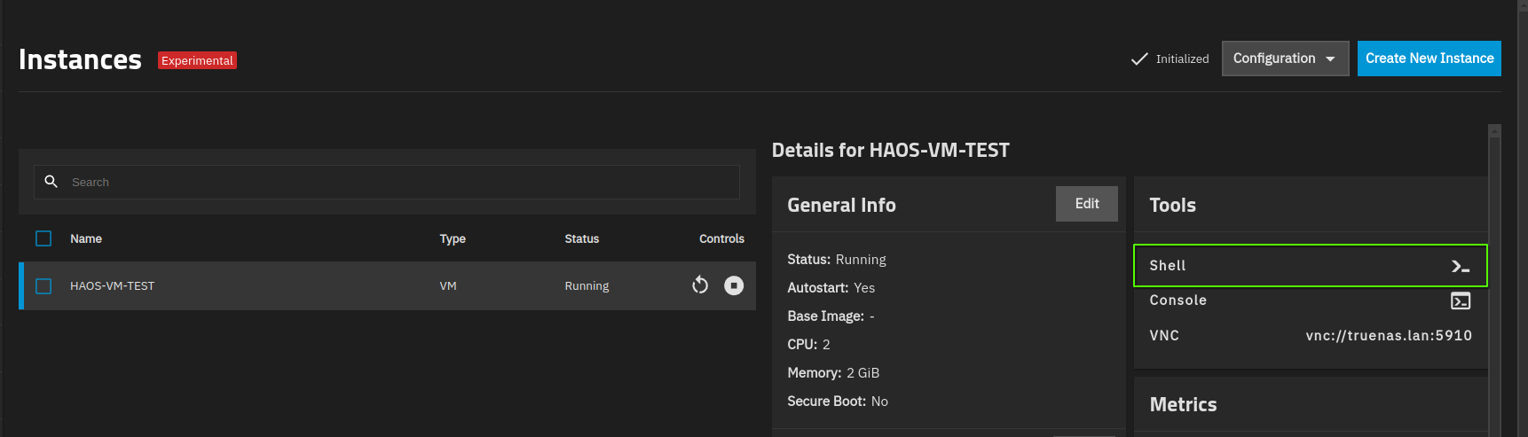Click the Configuration dropdown arrow

(1330, 59)
